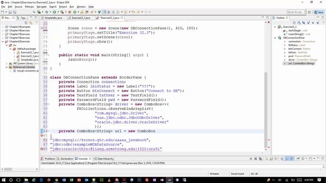This screenshot has width=326, height=183.
Task: Collapse the default package node
Action: tap(10, 49)
